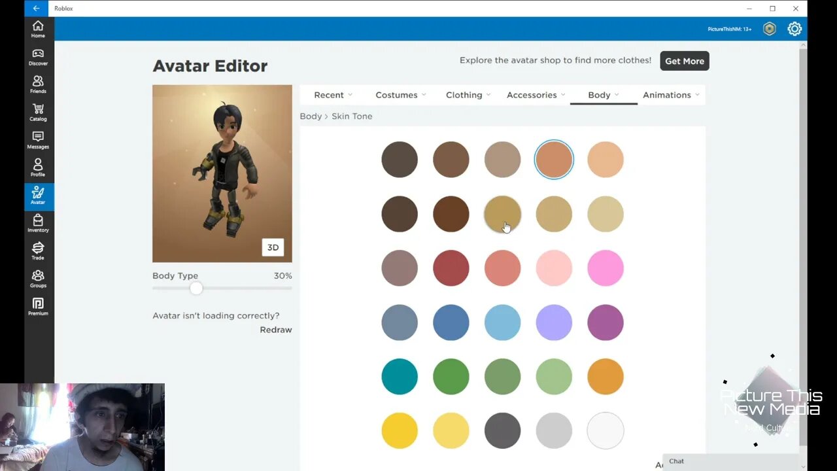Select the pale khaki skin tone
The width and height of the screenshot is (837, 471).
[x=606, y=214]
